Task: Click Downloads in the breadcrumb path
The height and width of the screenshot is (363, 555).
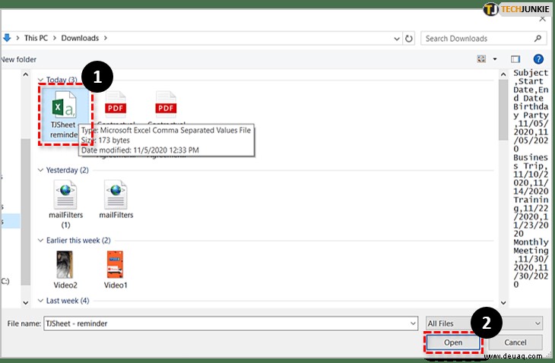Action: click(80, 38)
